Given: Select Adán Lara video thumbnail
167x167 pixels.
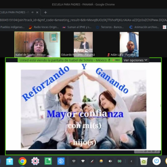Looking at the screenshot, I should coord(129,44).
